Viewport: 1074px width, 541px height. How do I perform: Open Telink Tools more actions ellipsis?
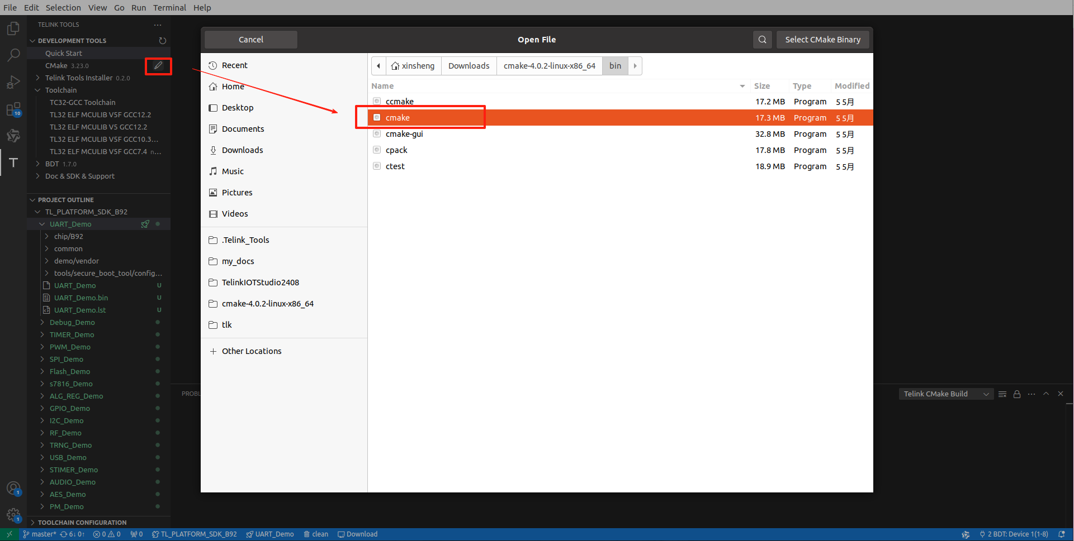click(158, 25)
